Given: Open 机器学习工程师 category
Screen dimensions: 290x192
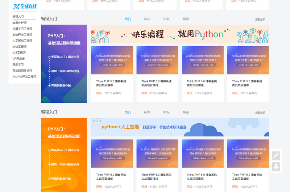Looking at the screenshot, I should coord(22,29).
